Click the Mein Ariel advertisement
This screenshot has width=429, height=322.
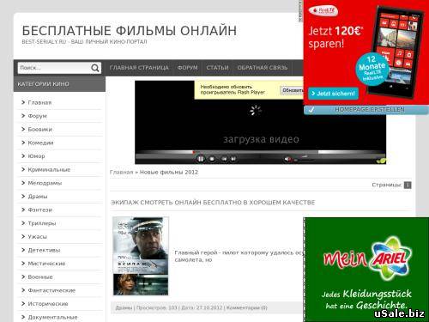367,269
